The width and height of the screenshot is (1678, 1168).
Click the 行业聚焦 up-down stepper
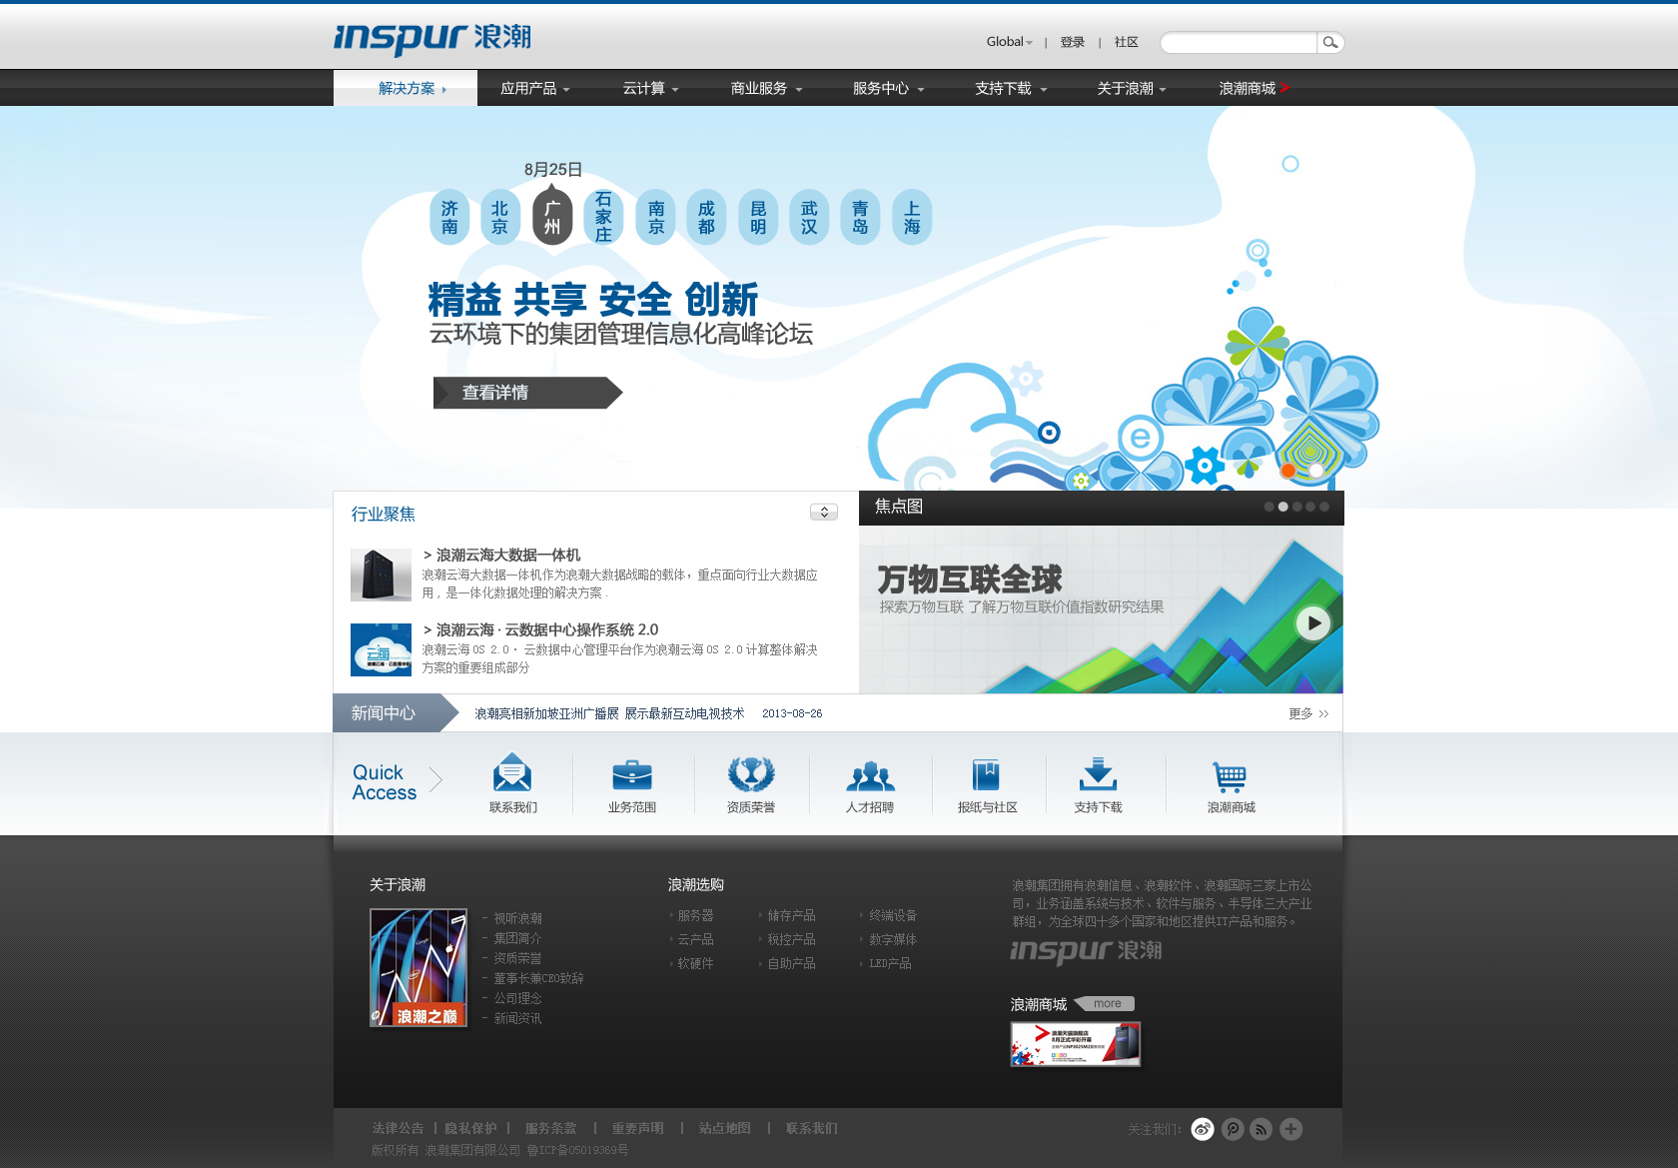tap(824, 512)
